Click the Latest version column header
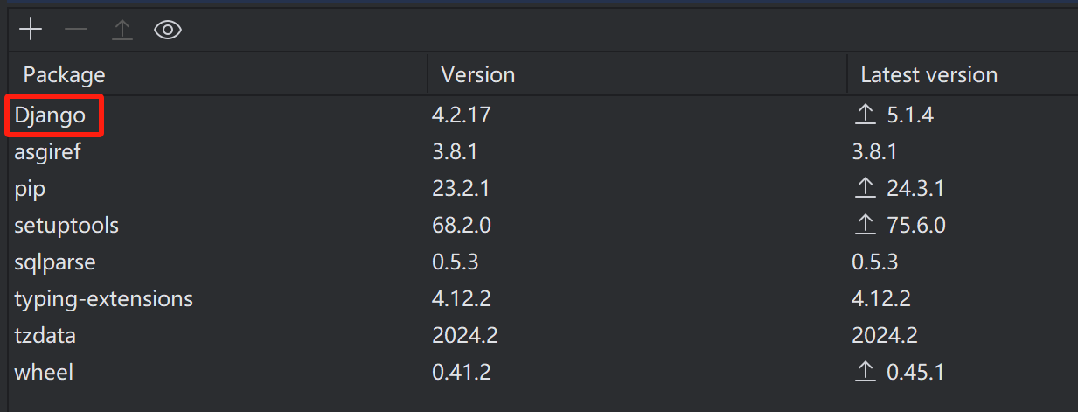The image size is (1078, 412). (x=928, y=75)
